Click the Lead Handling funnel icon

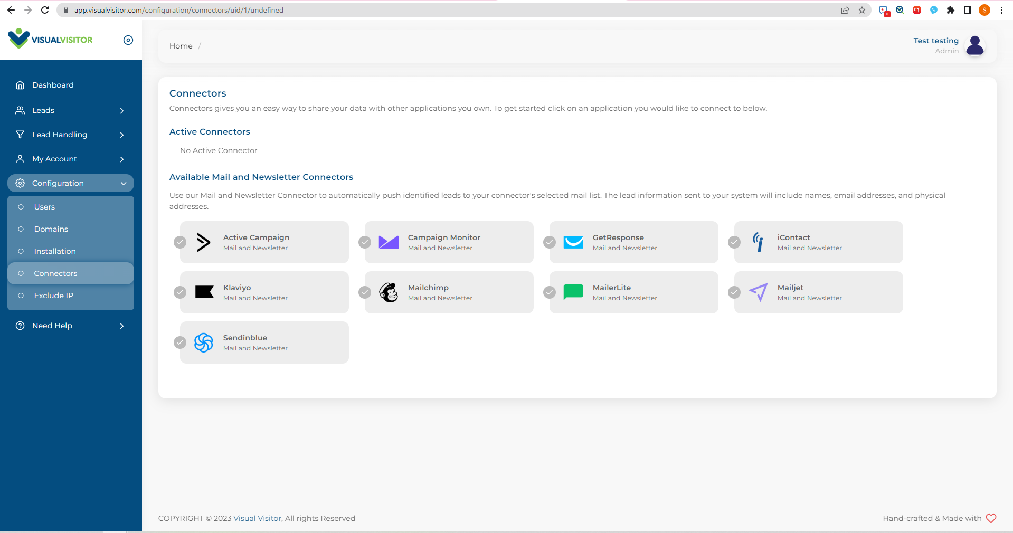[x=20, y=135]
